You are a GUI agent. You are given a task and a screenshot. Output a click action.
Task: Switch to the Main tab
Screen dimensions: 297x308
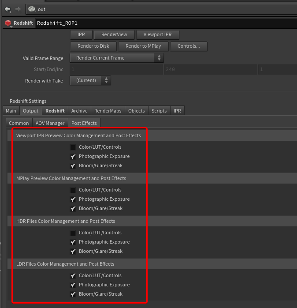pos(11,111)
